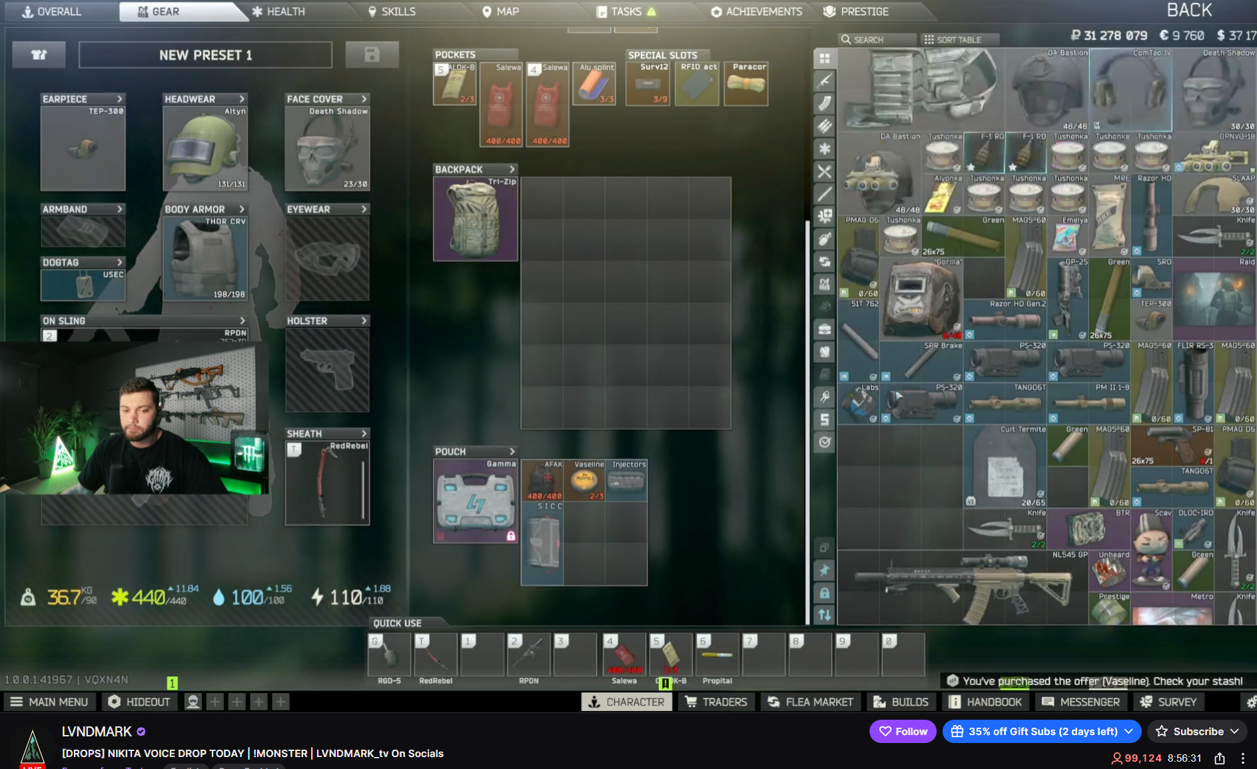Click the Sort Table button
Image resolution: width=1257 pixels, height=769 pixels.
[959, 39]
